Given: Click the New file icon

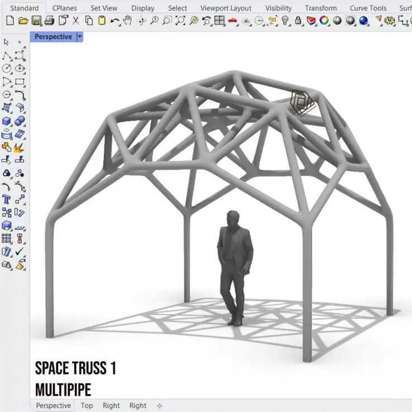Looking at the screenshot, I should [x=9, y=21].
